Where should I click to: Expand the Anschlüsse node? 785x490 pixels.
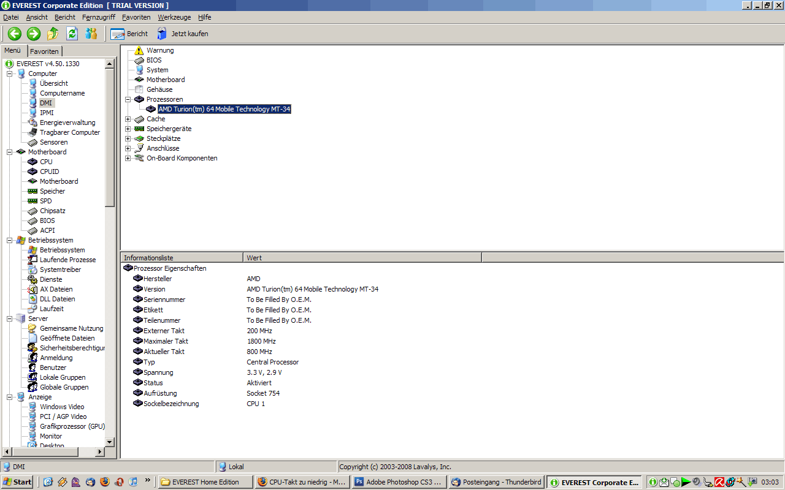(128, 148)
